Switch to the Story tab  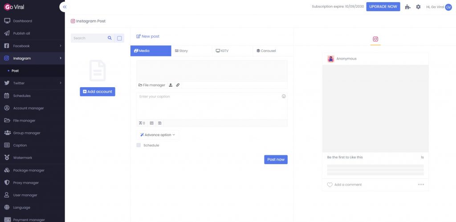click(191, 51)
